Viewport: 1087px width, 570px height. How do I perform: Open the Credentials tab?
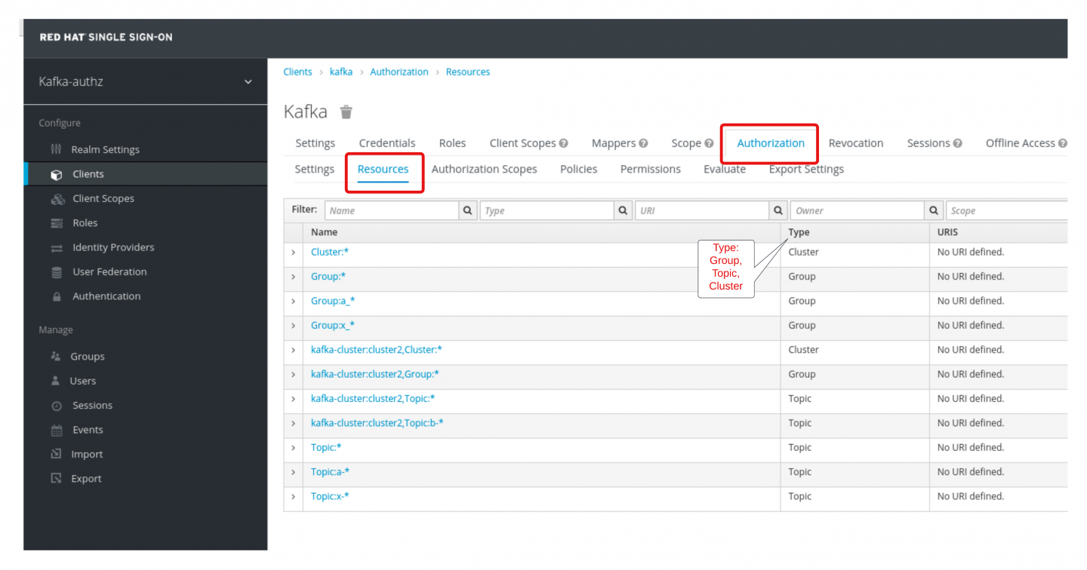(x=386, y=143)
